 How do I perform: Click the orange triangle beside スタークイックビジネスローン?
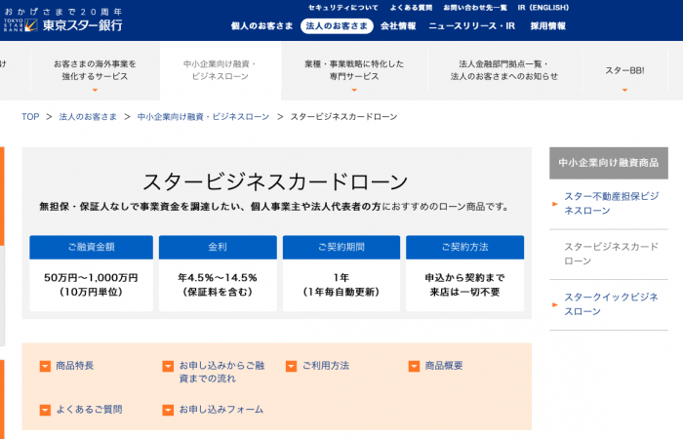click(555, 304)
